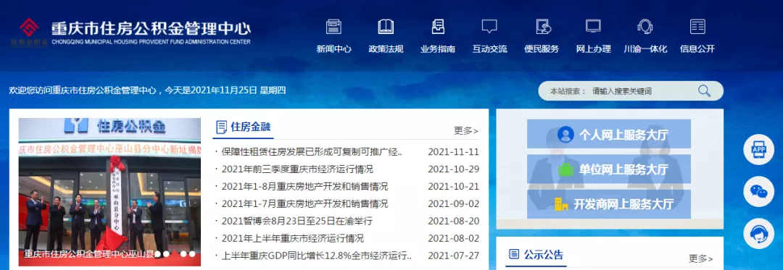Click the date 2021-08-02
This screenshot has width=783, height=270.
coord(453,238)
